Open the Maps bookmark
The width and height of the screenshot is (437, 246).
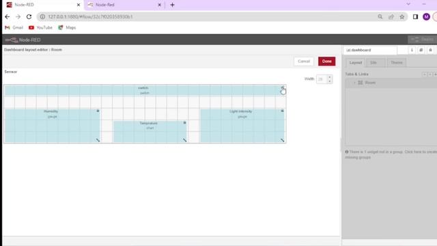coord(67,27)
